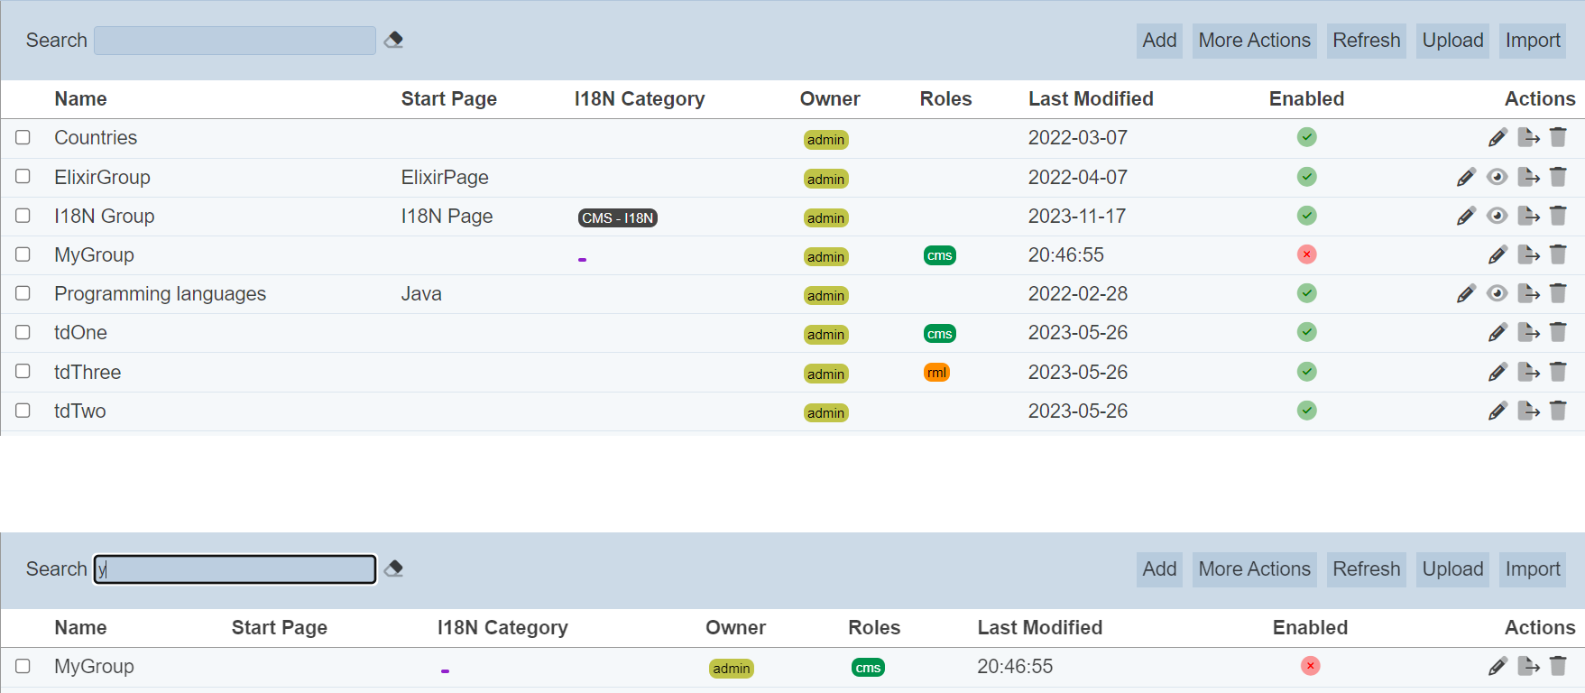Tick the checkbox for Countries row
The image size is (1585, 693).
[x=23, y=137]
